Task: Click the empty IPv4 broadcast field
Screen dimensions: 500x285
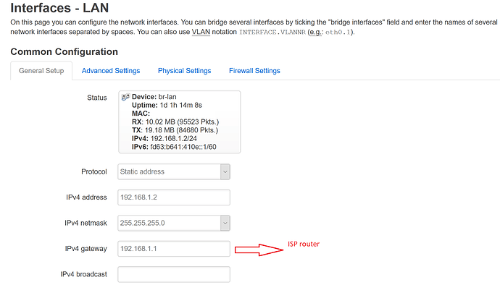Action: 174,274
